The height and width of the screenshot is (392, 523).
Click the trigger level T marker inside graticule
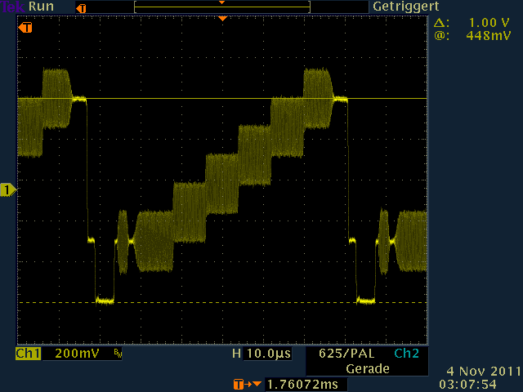click(x=26, y=28)
